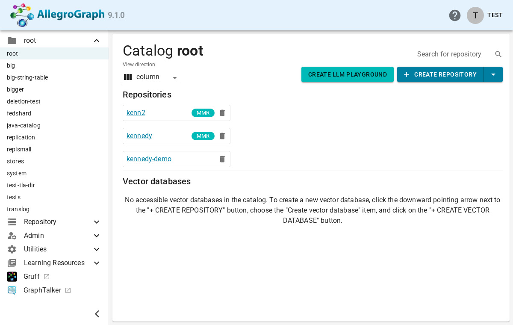Click the Learning Resources icon
Image resolution: width=513 pixels, height=325 pixels.
coord(12,263)
